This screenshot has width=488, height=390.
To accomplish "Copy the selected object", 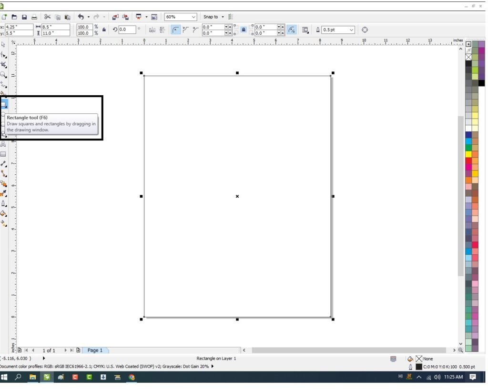I will pos(58,17).
